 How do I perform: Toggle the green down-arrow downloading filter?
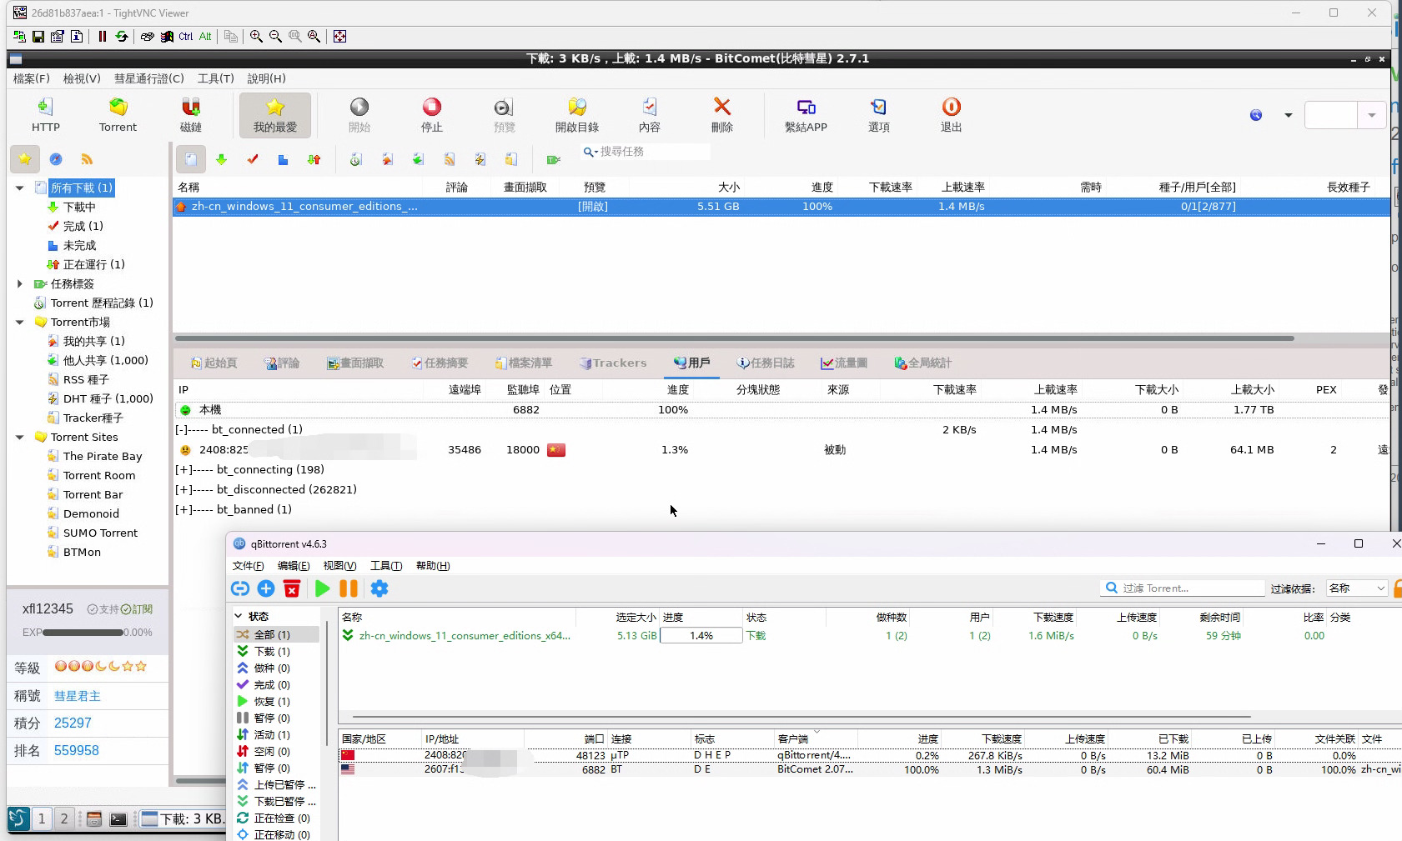pos(221,159)
